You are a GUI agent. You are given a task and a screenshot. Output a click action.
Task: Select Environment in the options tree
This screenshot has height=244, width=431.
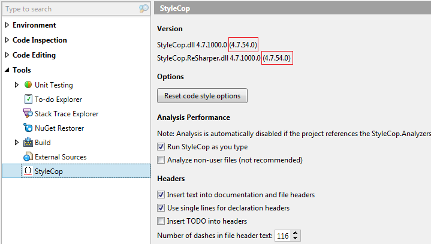pyautogui.click(x=34, y=25)
